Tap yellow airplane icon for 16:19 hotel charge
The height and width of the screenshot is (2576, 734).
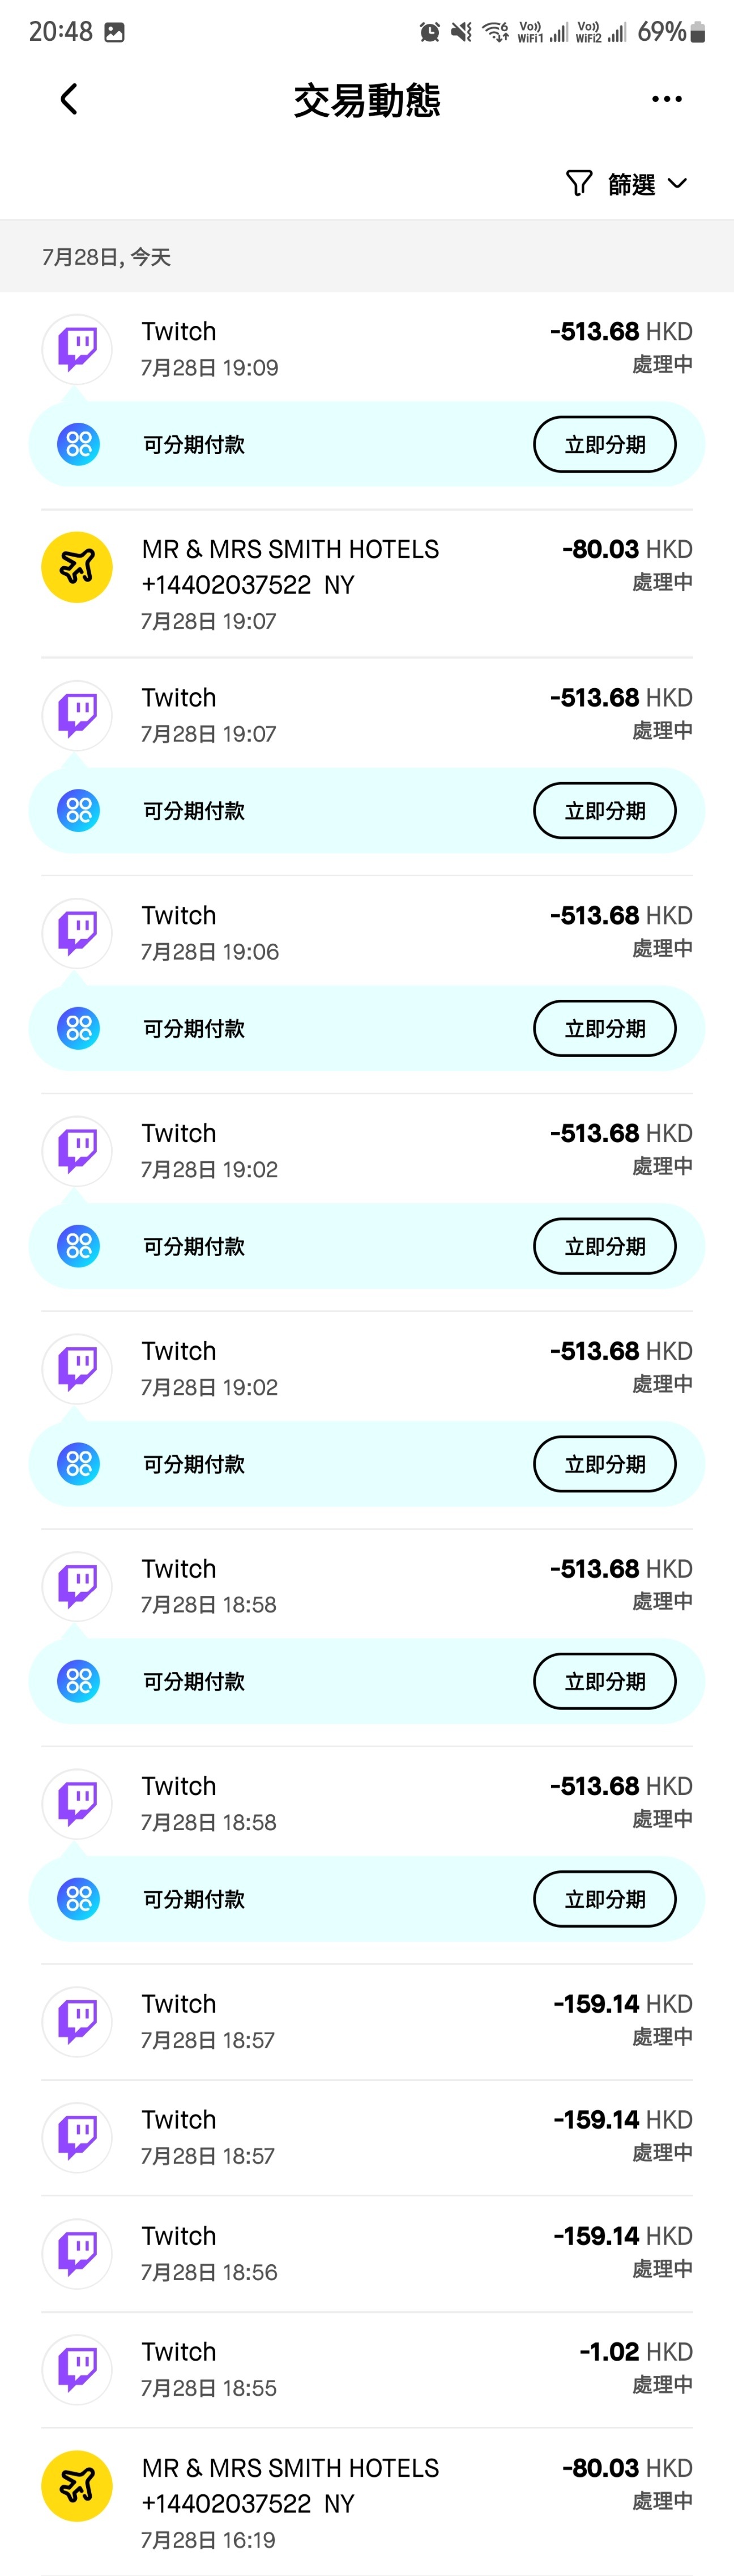point(77,2485)
